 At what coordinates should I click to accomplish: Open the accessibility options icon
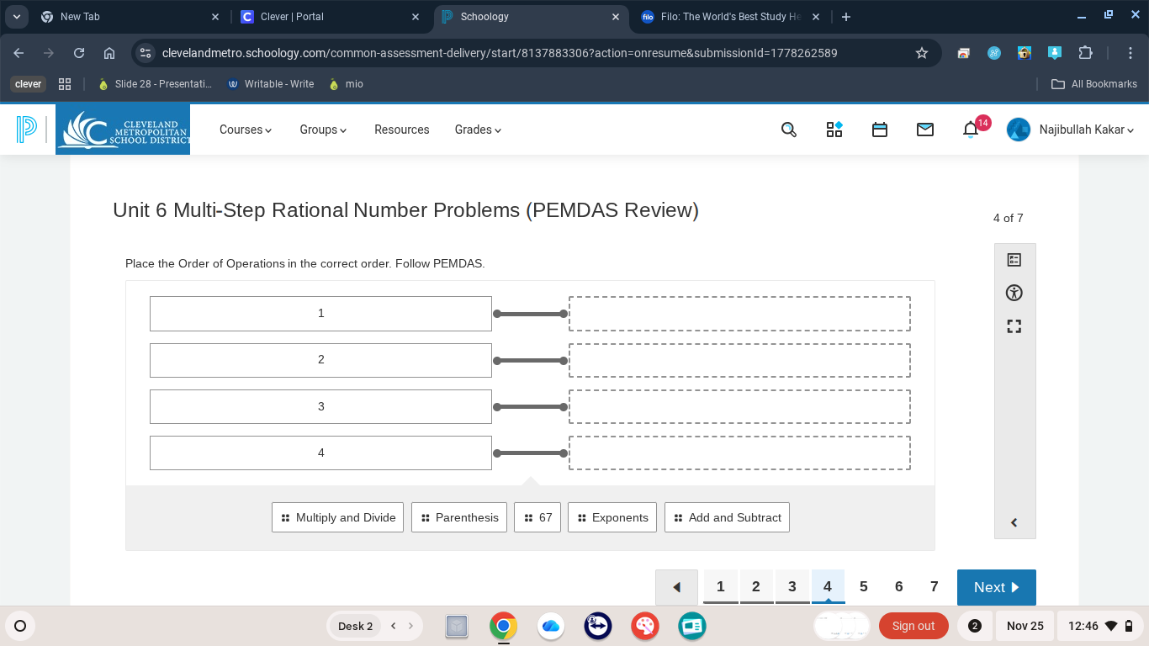(1014, 293)
